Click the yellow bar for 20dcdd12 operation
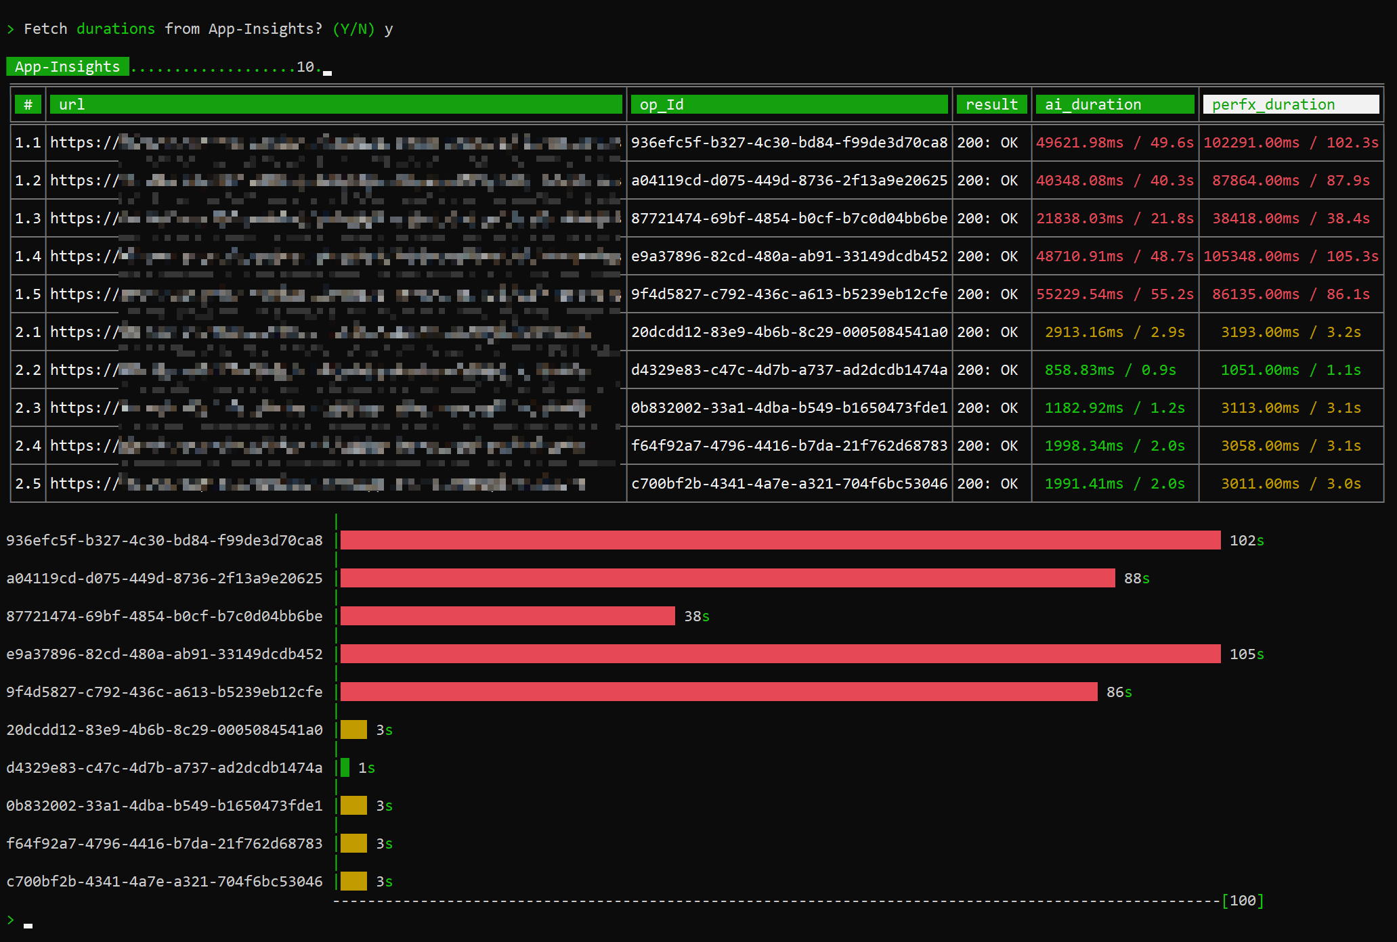The width and height of the screenshot is (1397, 942). [x=353, y=730]
